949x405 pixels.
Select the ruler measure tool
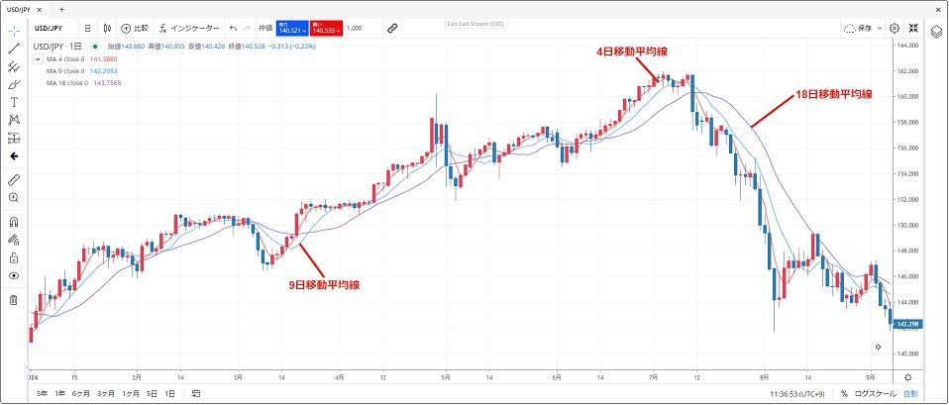click(x=15, y=180)
